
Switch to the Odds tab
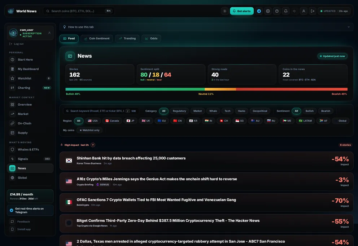click(x=151, y=38)
